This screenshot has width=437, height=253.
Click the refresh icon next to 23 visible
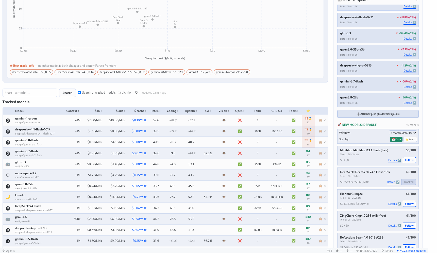coord(137,93)
